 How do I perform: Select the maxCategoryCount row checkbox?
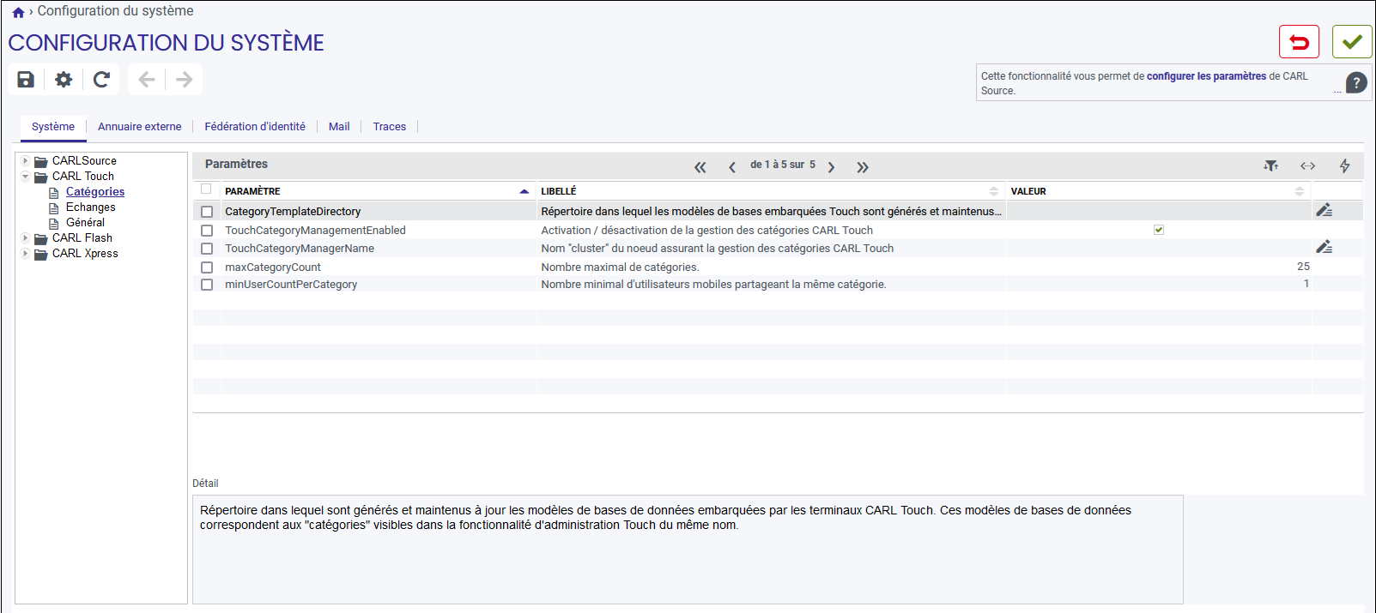coord(207,267)
